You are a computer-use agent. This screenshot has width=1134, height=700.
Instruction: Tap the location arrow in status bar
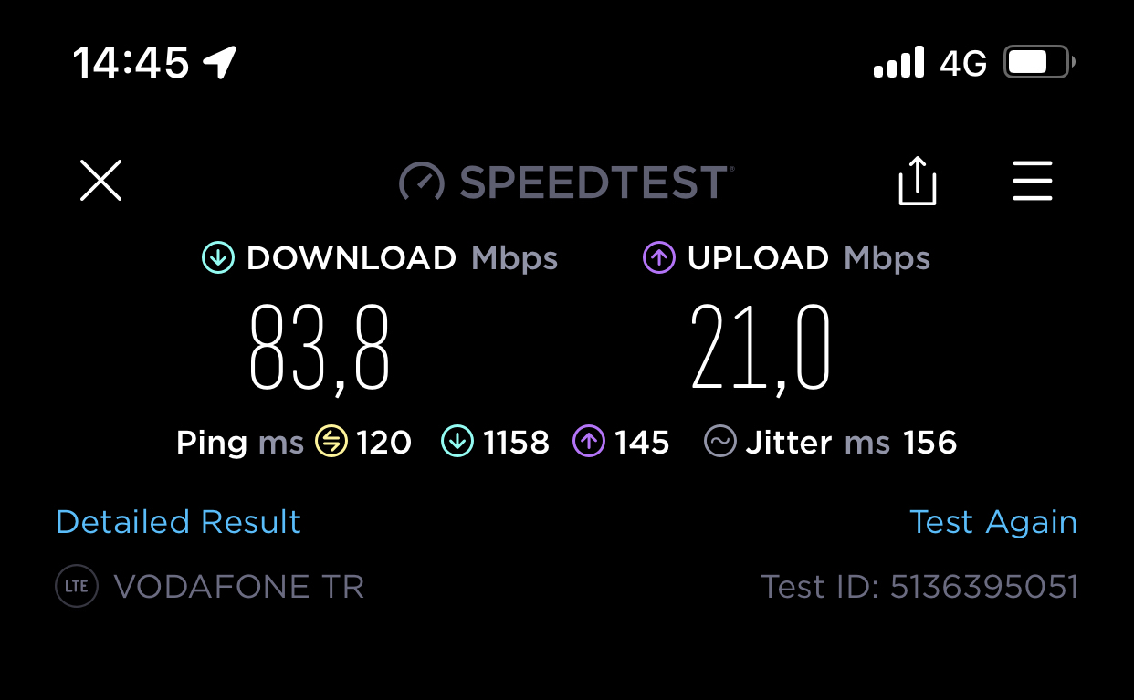click(x=220, y=63)
